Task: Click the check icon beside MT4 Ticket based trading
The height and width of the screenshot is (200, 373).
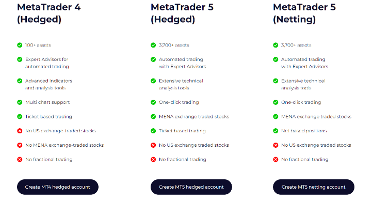Action: 20,117
